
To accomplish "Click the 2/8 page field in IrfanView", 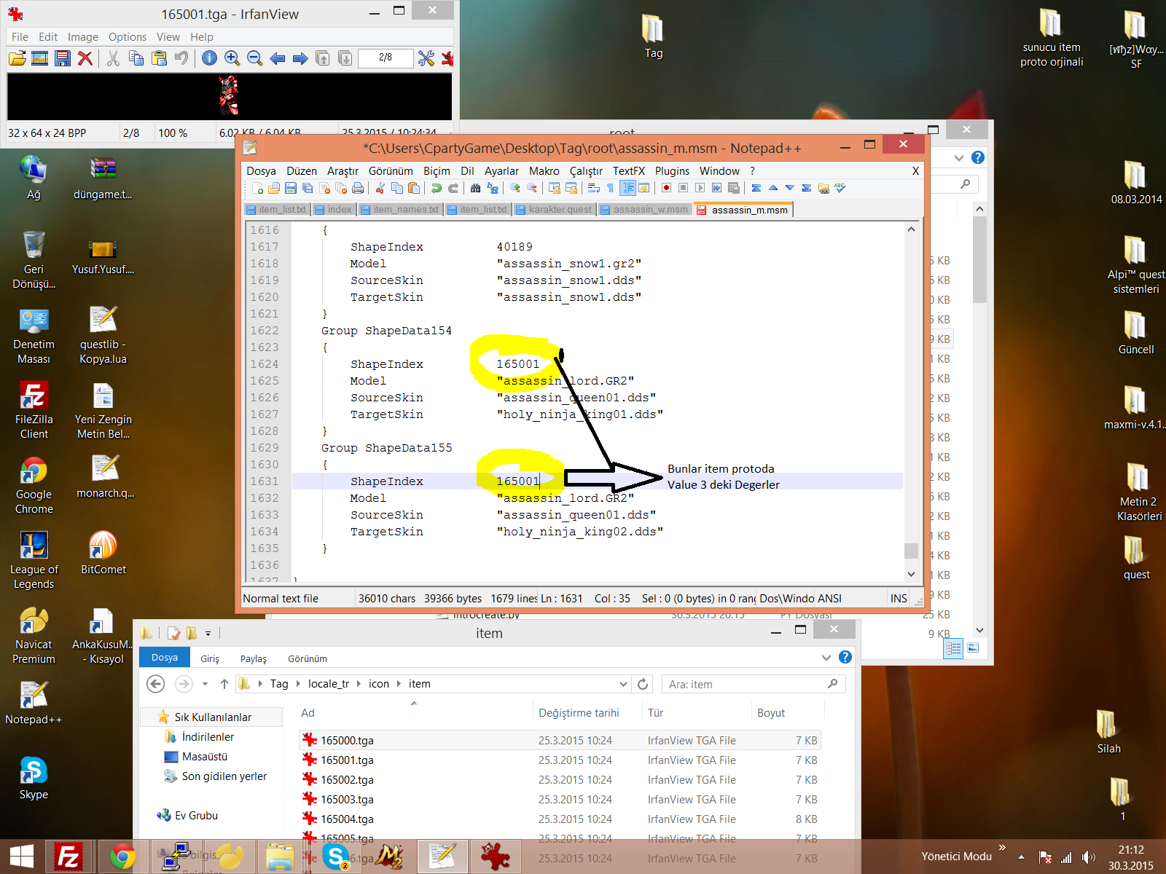I will (x=386, y=58).
